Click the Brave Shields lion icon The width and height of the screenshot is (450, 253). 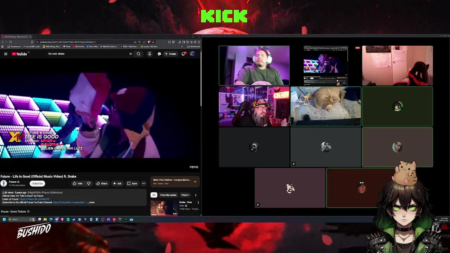point(149,42)
